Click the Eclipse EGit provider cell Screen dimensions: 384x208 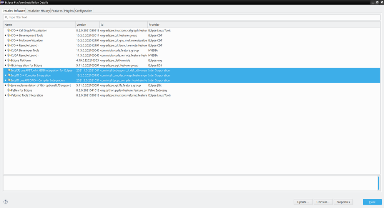155,66
